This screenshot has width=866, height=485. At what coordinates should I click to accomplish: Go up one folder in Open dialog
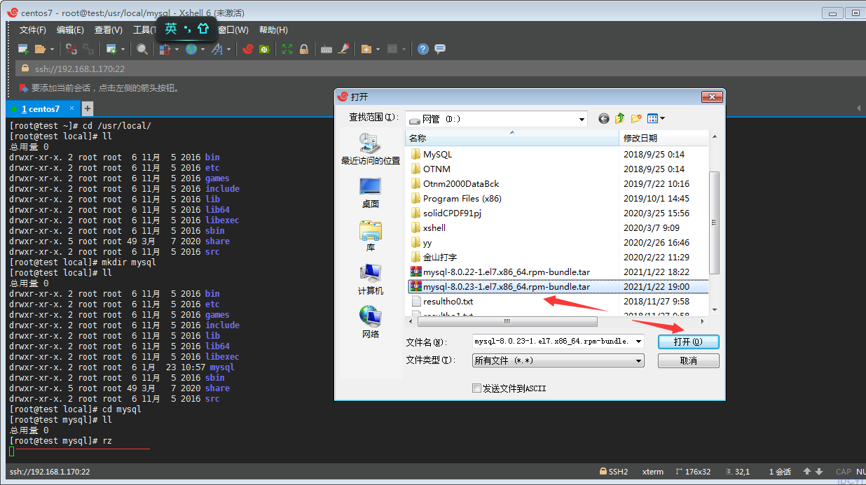pyautogui.click(x=620, y=119)
